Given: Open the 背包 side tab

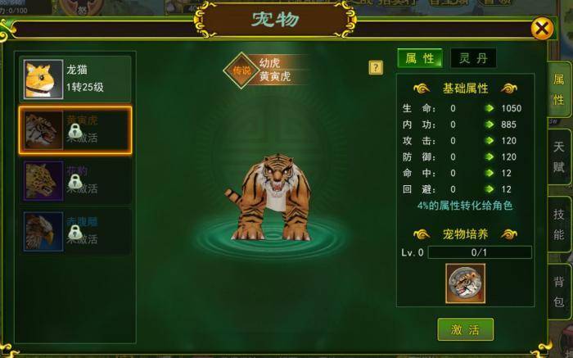Looking at the screenshot, I should 559,292.
